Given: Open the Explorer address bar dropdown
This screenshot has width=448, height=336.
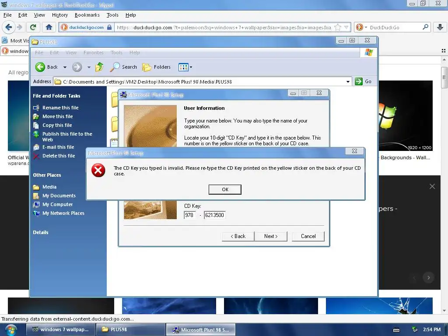Looking at the screenshot, I should click(x=348, y=82).
